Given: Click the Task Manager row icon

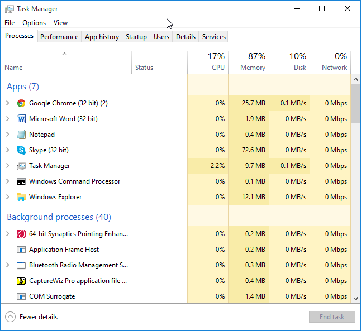Looking at the screenshot, I should pos(21,166).
